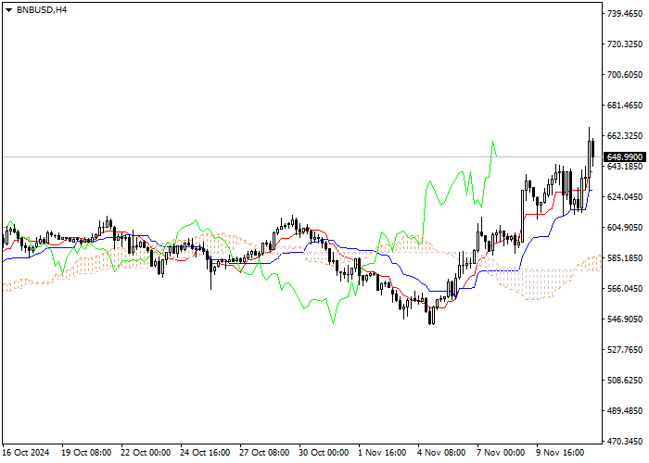Click the 585.1850 price axis label

pos(625,258)
